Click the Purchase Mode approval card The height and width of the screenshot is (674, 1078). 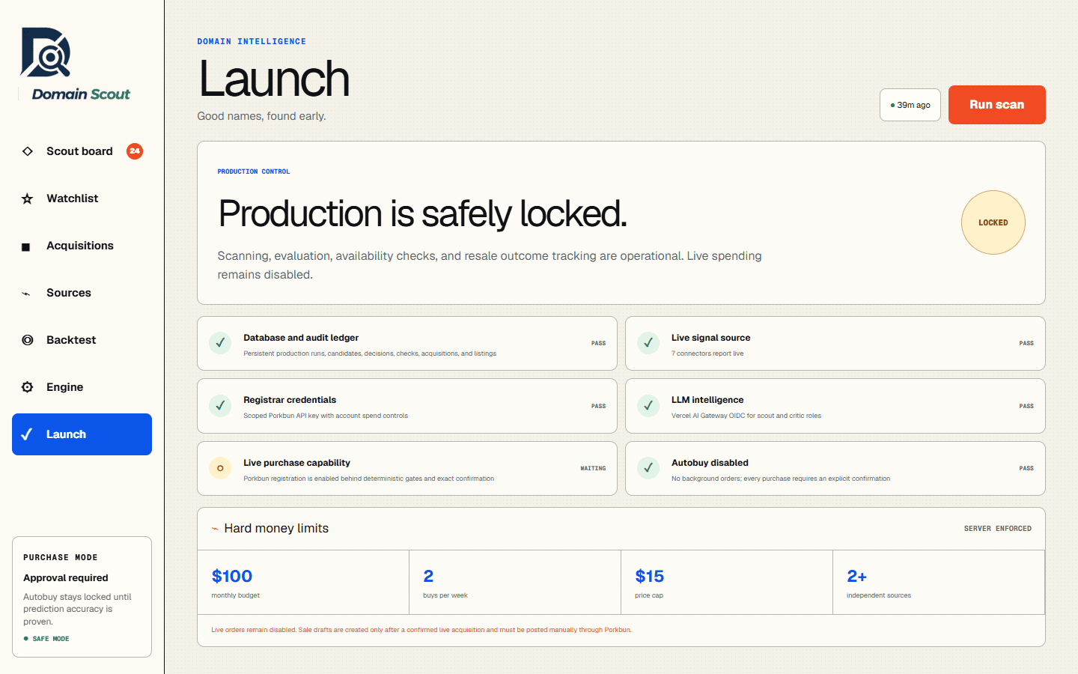tap(82, 597)
